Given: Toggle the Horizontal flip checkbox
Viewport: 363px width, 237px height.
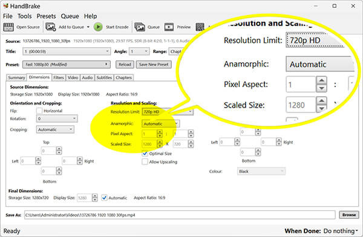Looking at the screenshot, I should click(x=39, y=111).
